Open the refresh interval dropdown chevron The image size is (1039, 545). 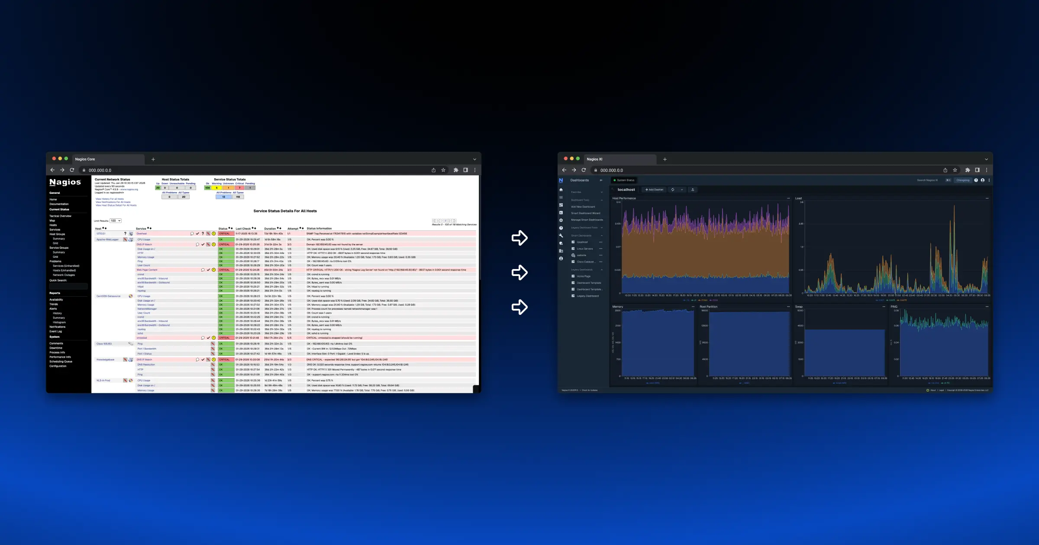click(x=682, y=189)
